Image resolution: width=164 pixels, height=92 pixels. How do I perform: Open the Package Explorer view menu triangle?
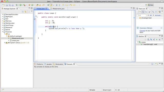pos(32,11)
